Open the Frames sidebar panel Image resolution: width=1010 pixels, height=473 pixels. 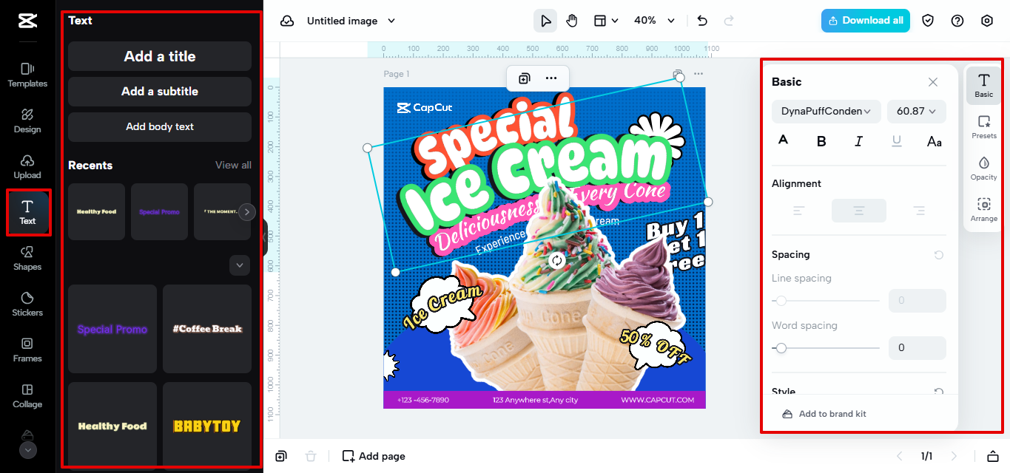(27, 350)
